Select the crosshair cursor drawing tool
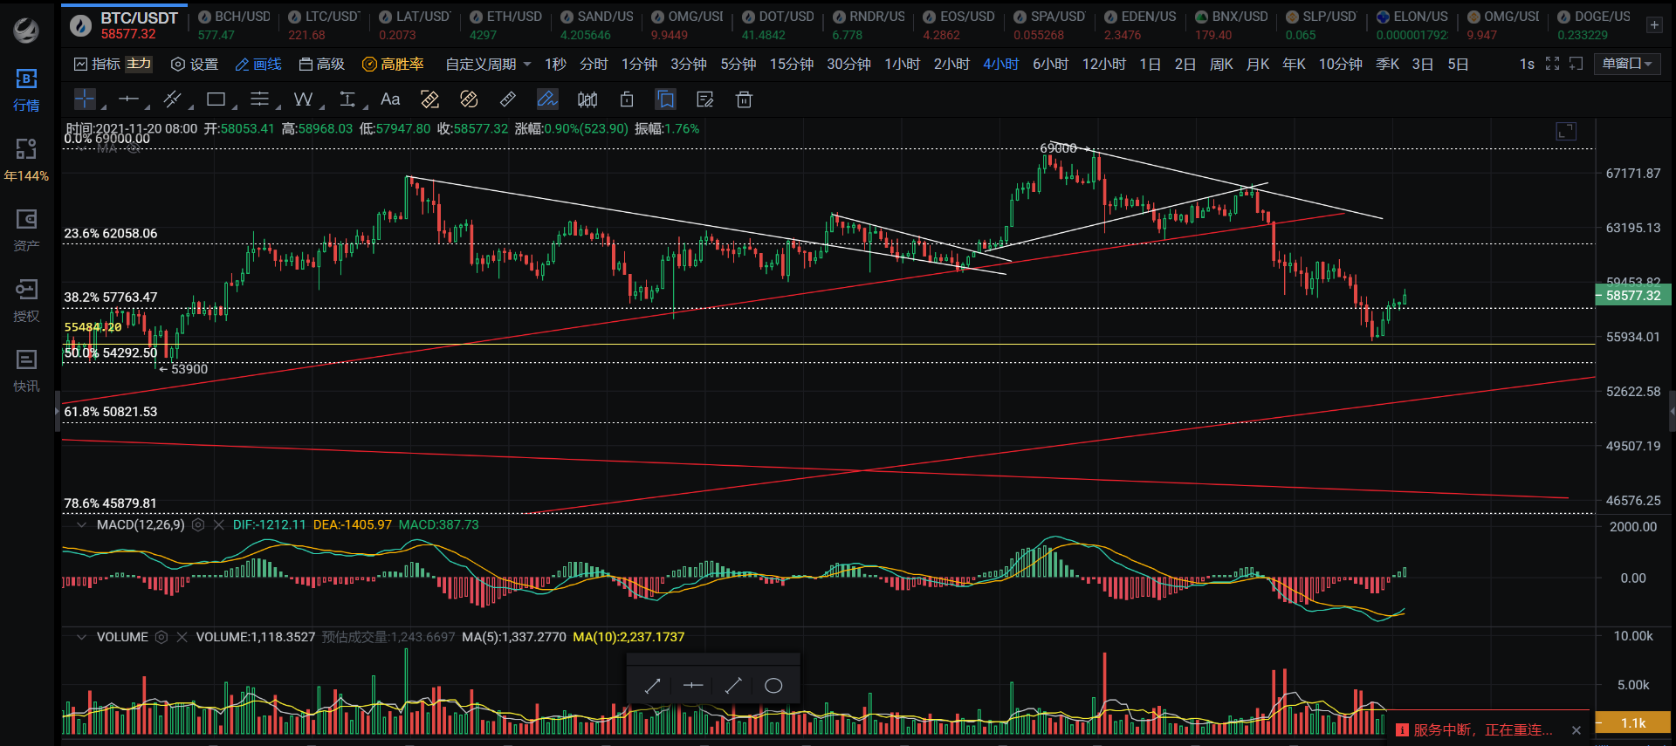Screen dimensions: 1676x746 pyautogui.click(x=85, y=99)
